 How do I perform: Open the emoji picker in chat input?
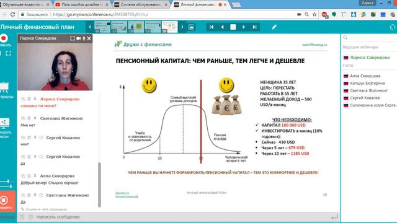pyautogui.click(x=30, y=217)
